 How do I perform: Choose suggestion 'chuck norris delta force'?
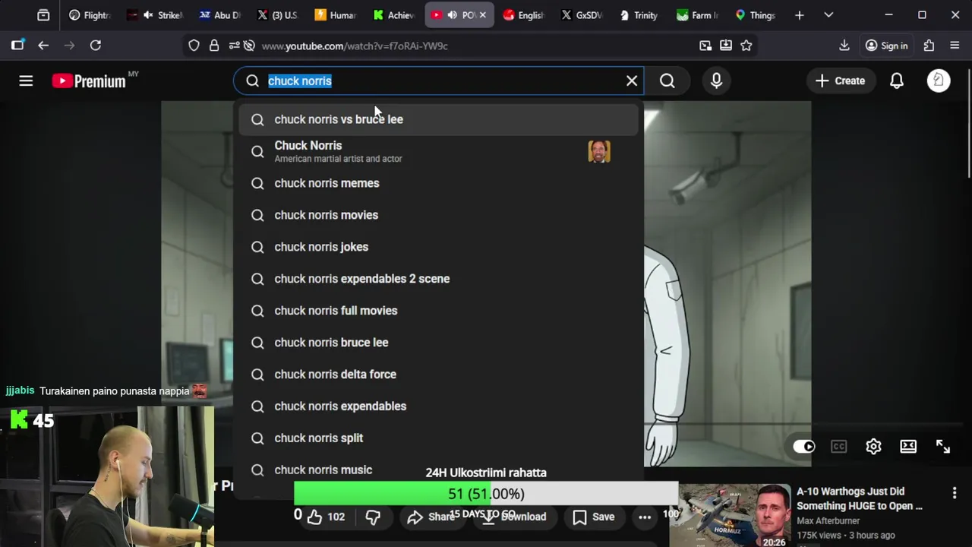coord(439,375)
